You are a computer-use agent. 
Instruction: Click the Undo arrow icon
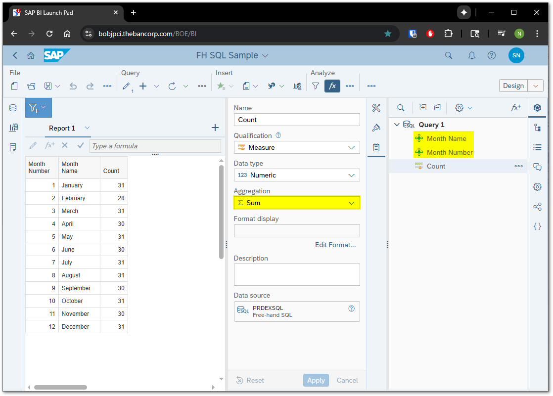pos(73,86)
